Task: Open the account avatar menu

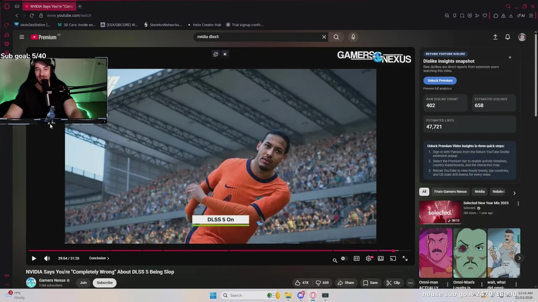Action: 522,37
